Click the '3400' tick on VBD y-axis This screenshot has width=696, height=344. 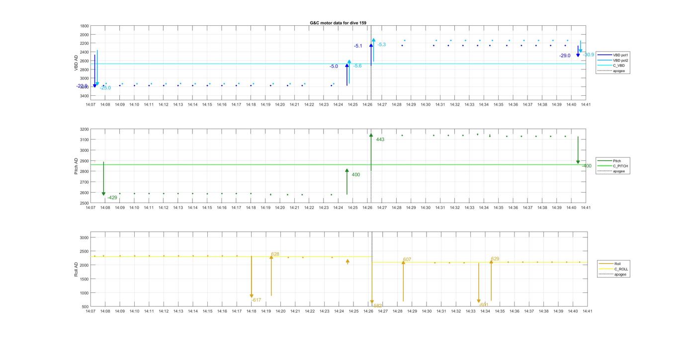pyautogui.click(x=85, y=96)
